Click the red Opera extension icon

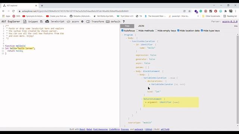pyautogui.click(x=215, y=11)
